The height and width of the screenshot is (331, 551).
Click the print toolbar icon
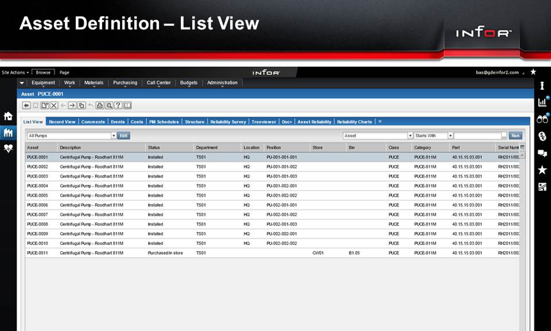(100, 105)
